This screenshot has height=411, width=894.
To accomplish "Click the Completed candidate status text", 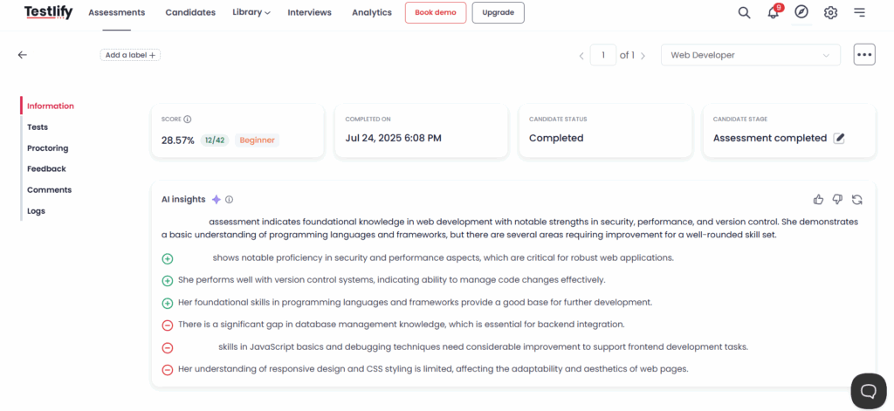I will click(x=556, y=138).
